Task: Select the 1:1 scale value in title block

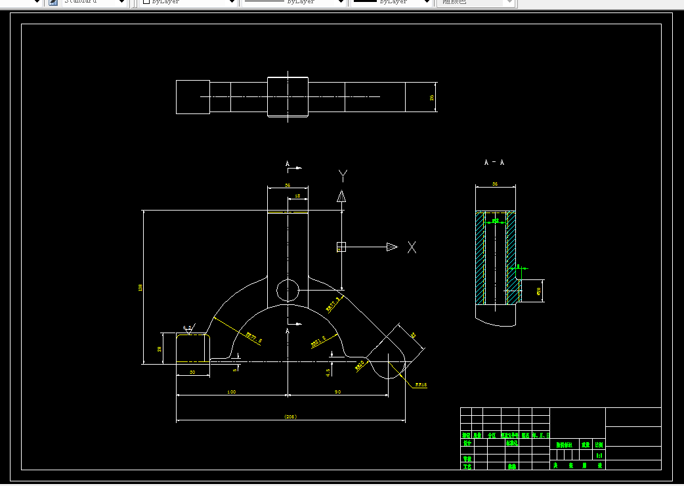Action: [x=599, y=455]
